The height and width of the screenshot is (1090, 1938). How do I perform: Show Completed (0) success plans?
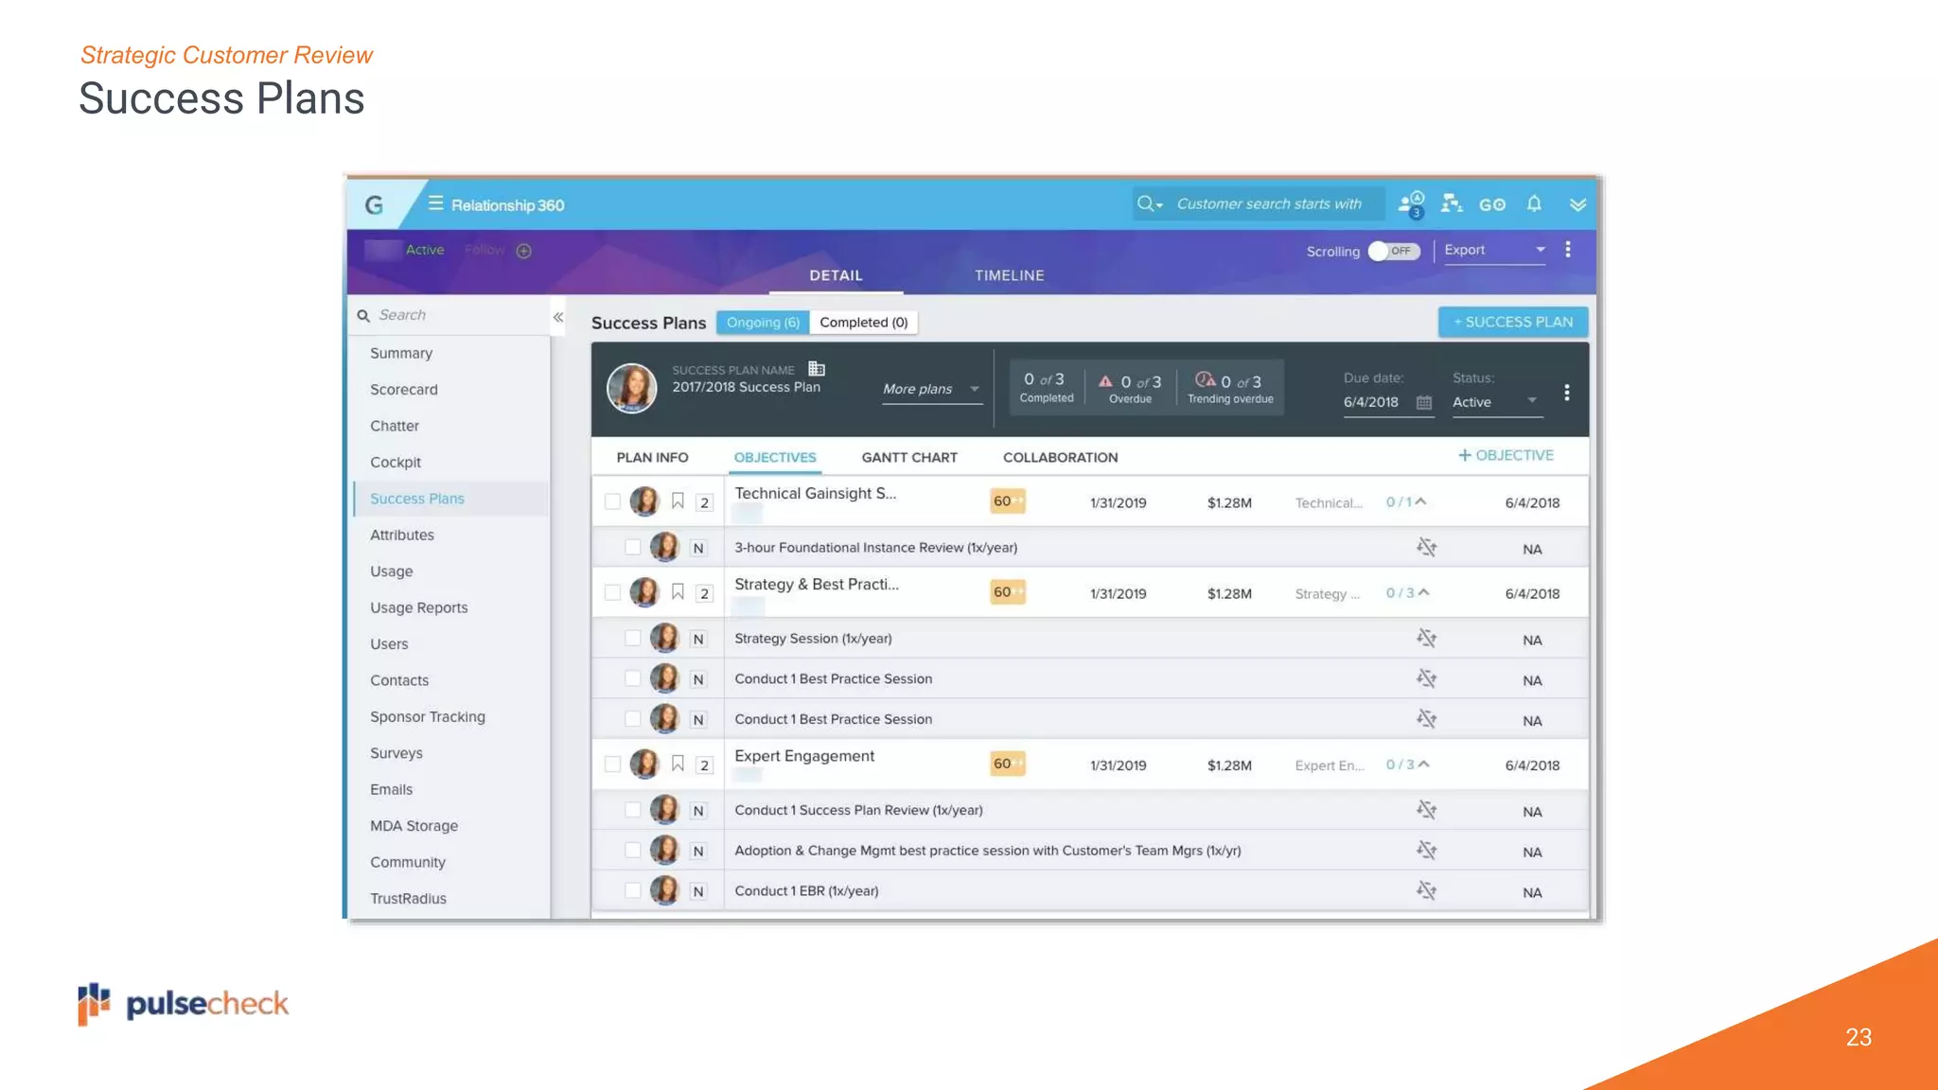864,323
